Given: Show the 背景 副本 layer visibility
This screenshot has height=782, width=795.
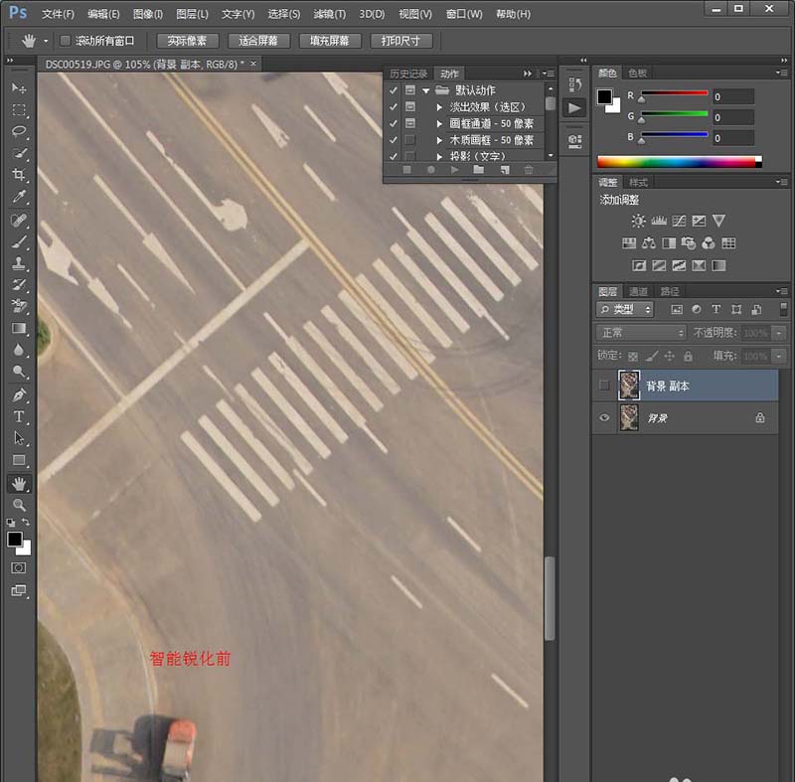Looking at the screenshot, I should [x=604, y=386].
